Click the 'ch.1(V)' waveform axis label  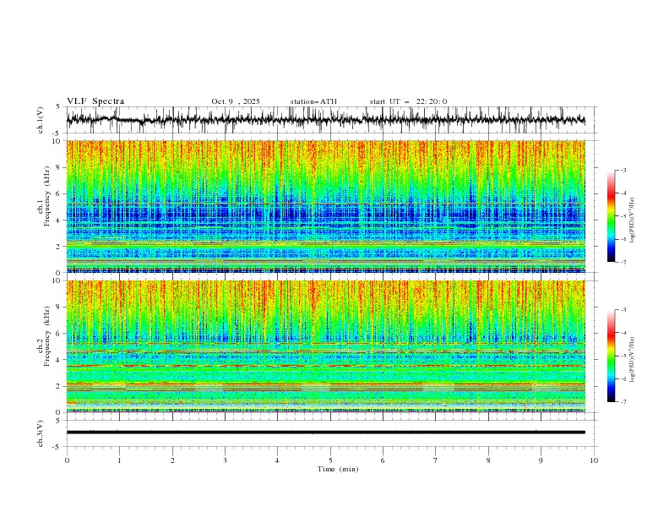click(x=41, y=120)
